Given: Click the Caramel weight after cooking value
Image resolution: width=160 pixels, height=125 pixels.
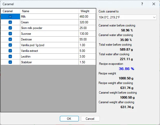Looking at the screenshot, I should [x=127, y=107].
